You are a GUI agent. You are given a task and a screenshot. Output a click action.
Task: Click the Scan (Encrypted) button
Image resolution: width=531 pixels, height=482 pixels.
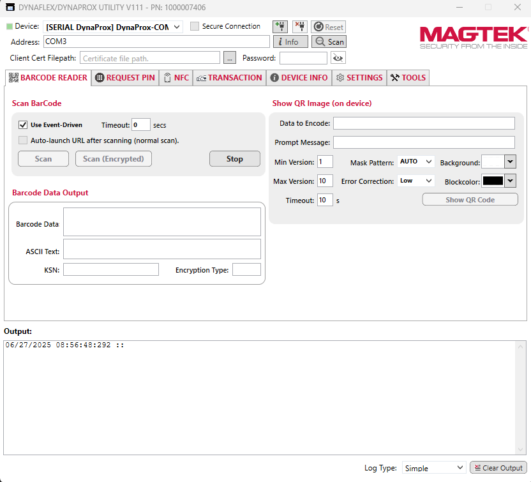(114, 158)
